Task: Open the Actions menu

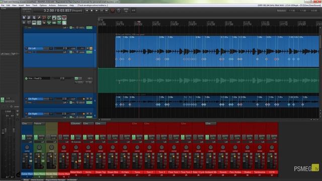Action: [52, 6]
